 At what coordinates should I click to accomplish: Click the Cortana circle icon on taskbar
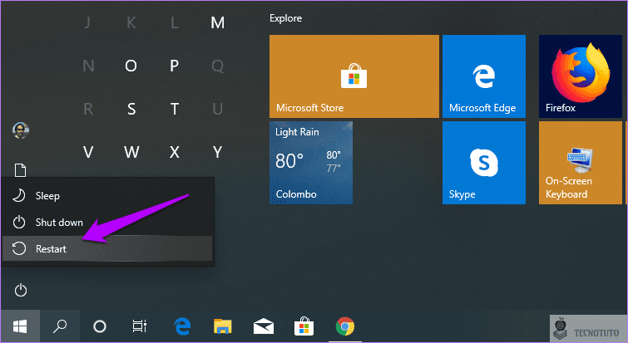pyautogui.click(x=100, y=326)
